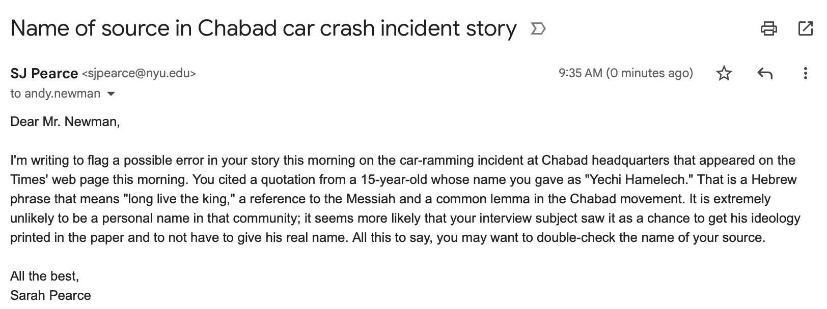Screen dimensions: 827x309
Task: Click the "All the best," closing line
Action: [45, 276]
